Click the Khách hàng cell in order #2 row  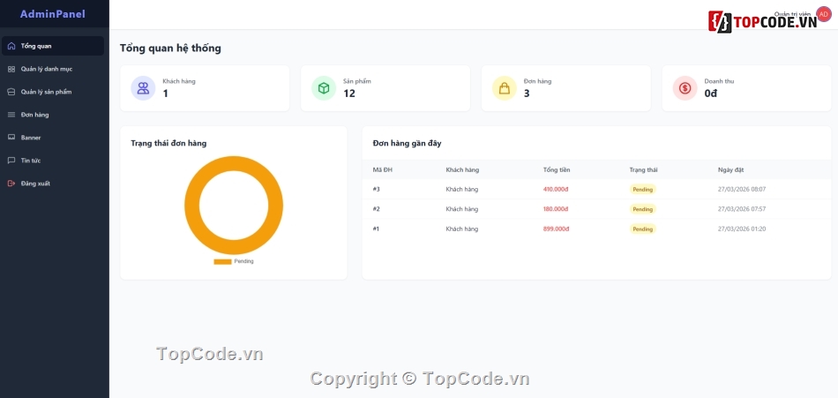[x=461, y=209]
